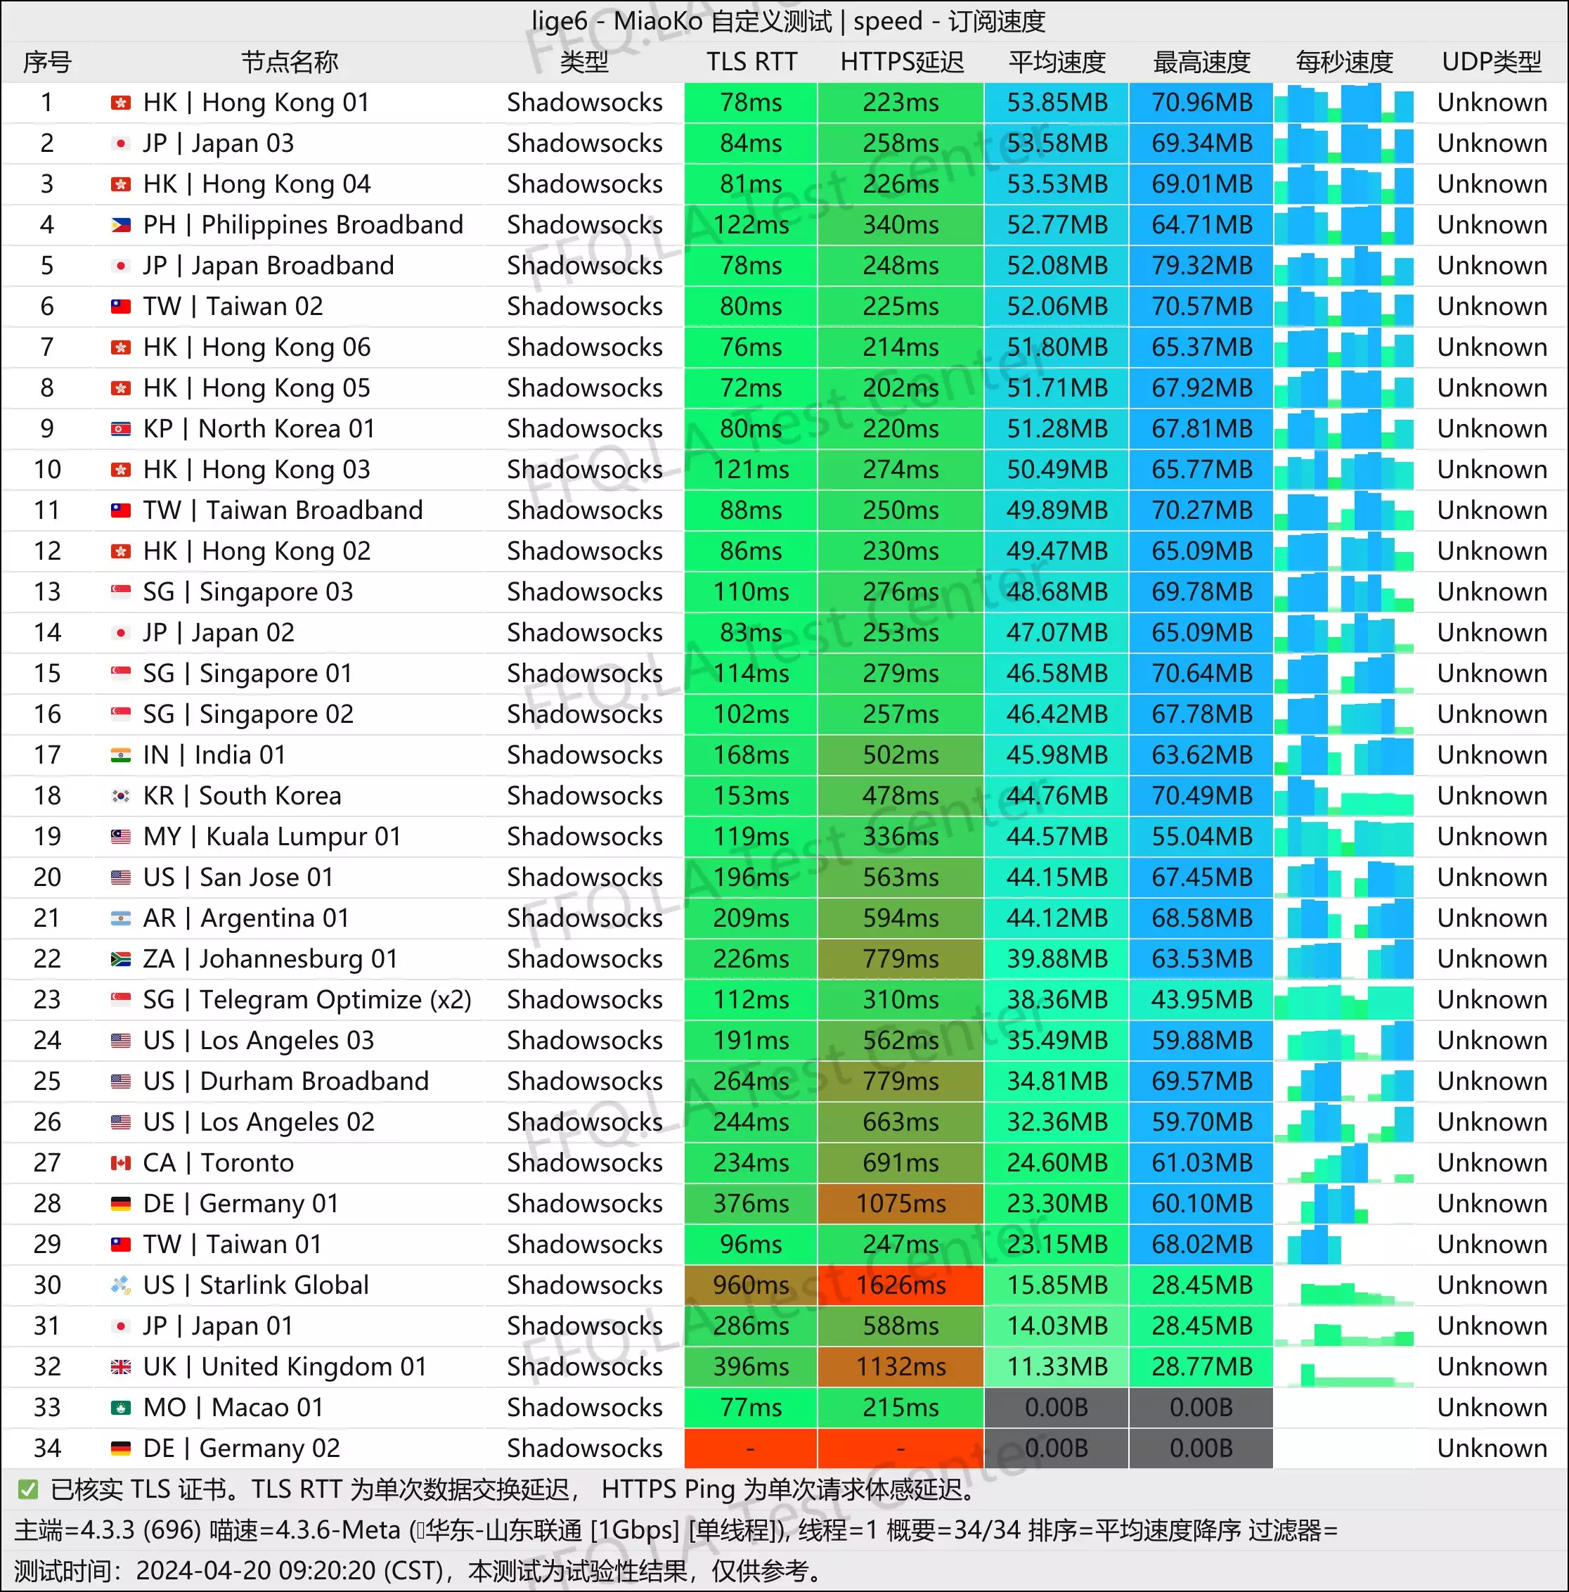Click the Macao 01 flag icon
The height and width of the screenshot is (1592, 1569).
[120, 1408]
